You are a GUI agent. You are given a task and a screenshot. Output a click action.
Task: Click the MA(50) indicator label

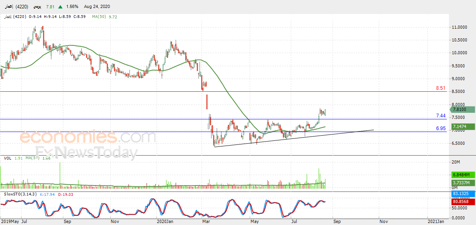coord(99,17)
